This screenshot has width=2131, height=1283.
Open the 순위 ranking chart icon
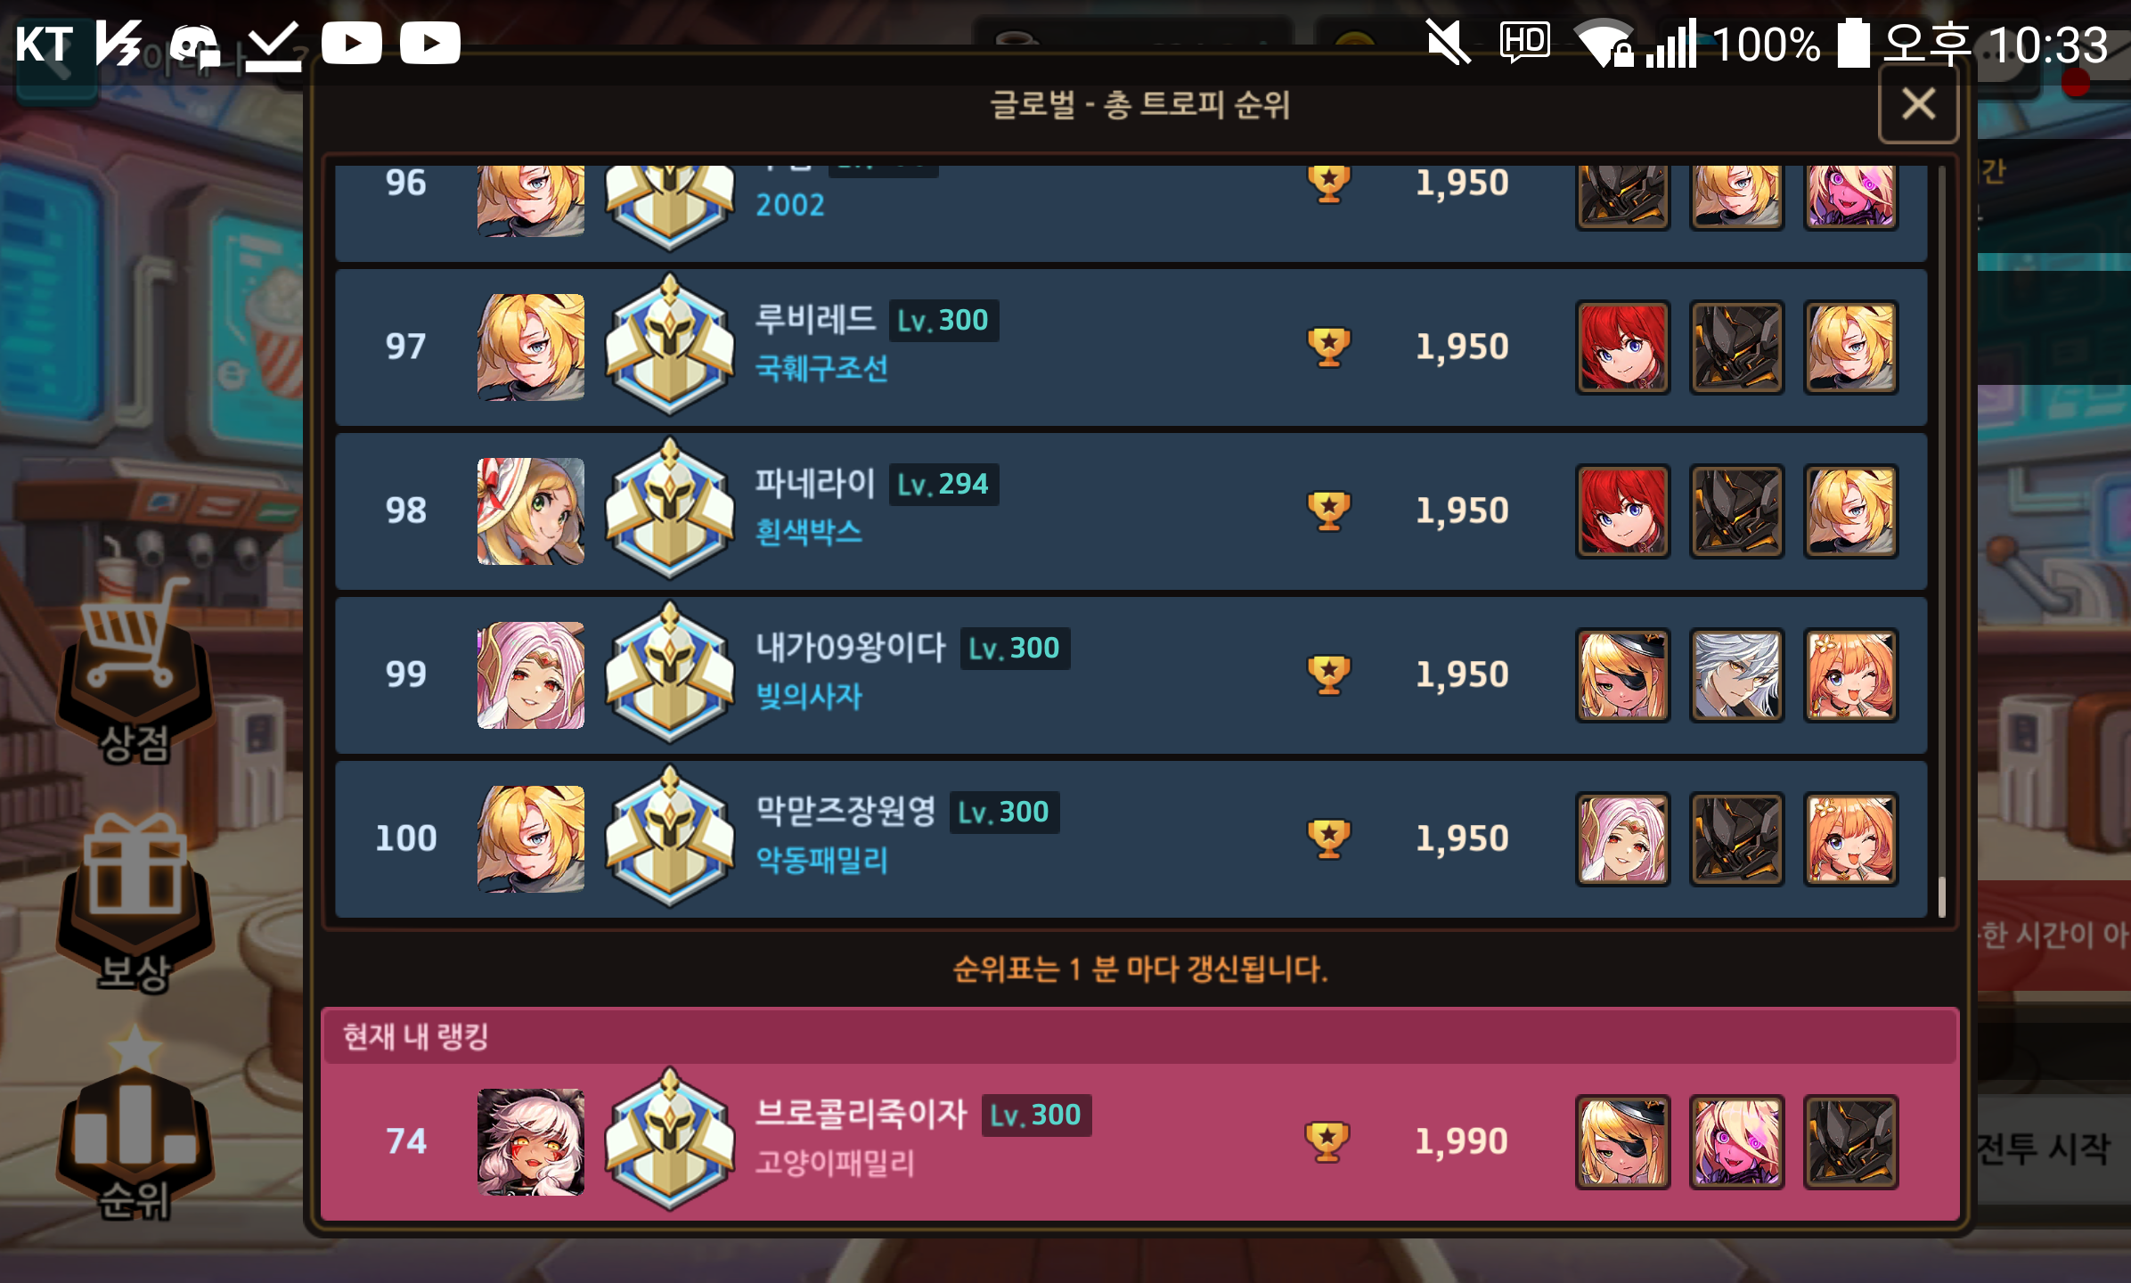135,1127
